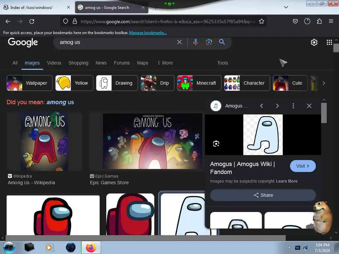The width and height of the screenshot is (339, 254).
Task: Go back using the browser back arrow
Action: [x=8, y=21]
